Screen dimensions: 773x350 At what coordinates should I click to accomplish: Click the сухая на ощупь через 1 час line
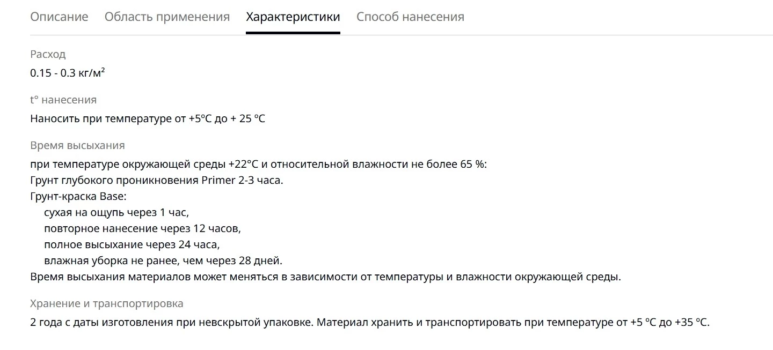(116, 212)
